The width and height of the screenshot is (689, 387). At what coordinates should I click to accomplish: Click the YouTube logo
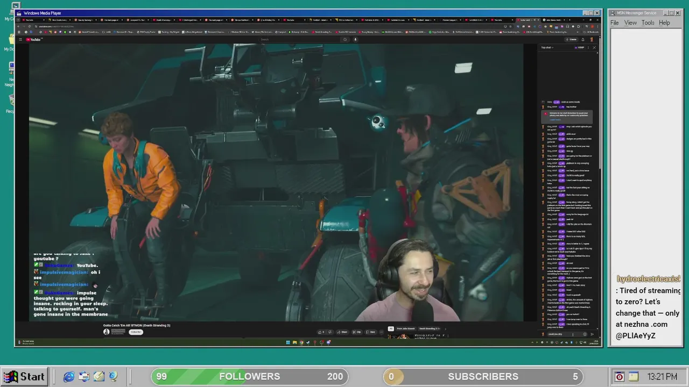[x=34, y=39]
